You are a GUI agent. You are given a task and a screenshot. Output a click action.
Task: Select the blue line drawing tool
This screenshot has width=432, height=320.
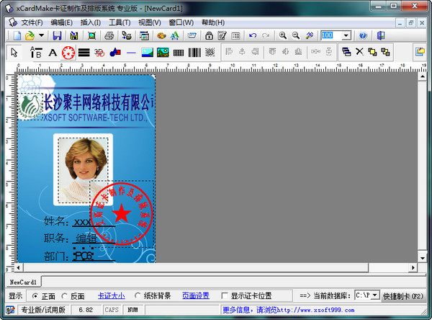click(x=131, y=53)
